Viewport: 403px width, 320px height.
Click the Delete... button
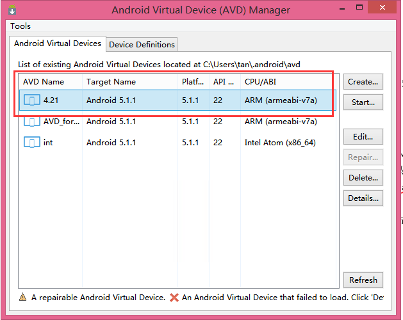(363, 178)
